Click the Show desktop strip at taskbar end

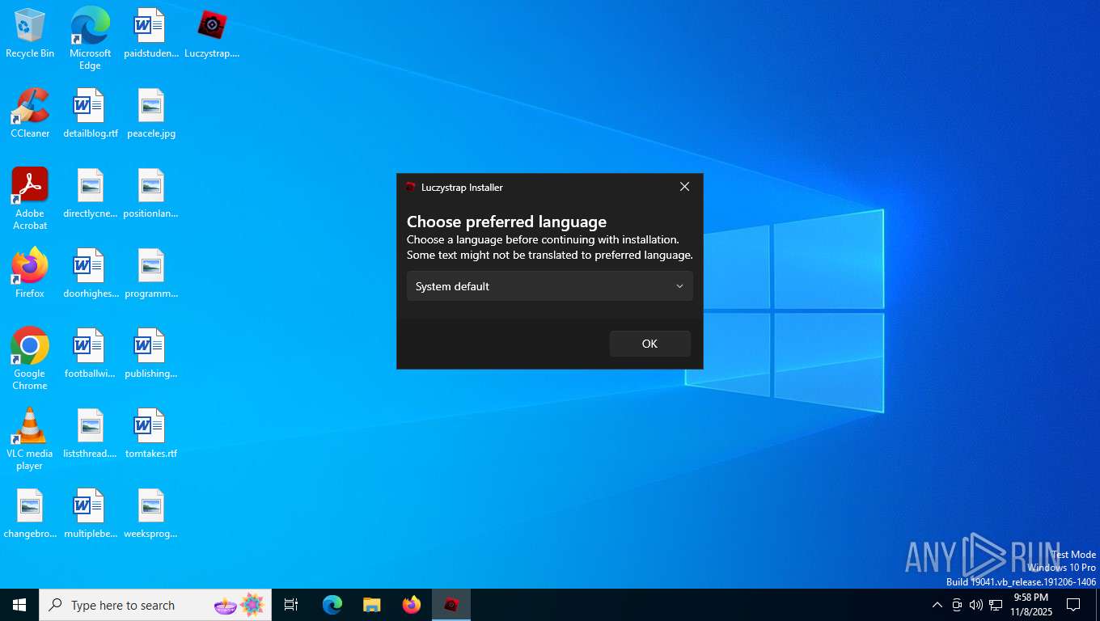1097,605
